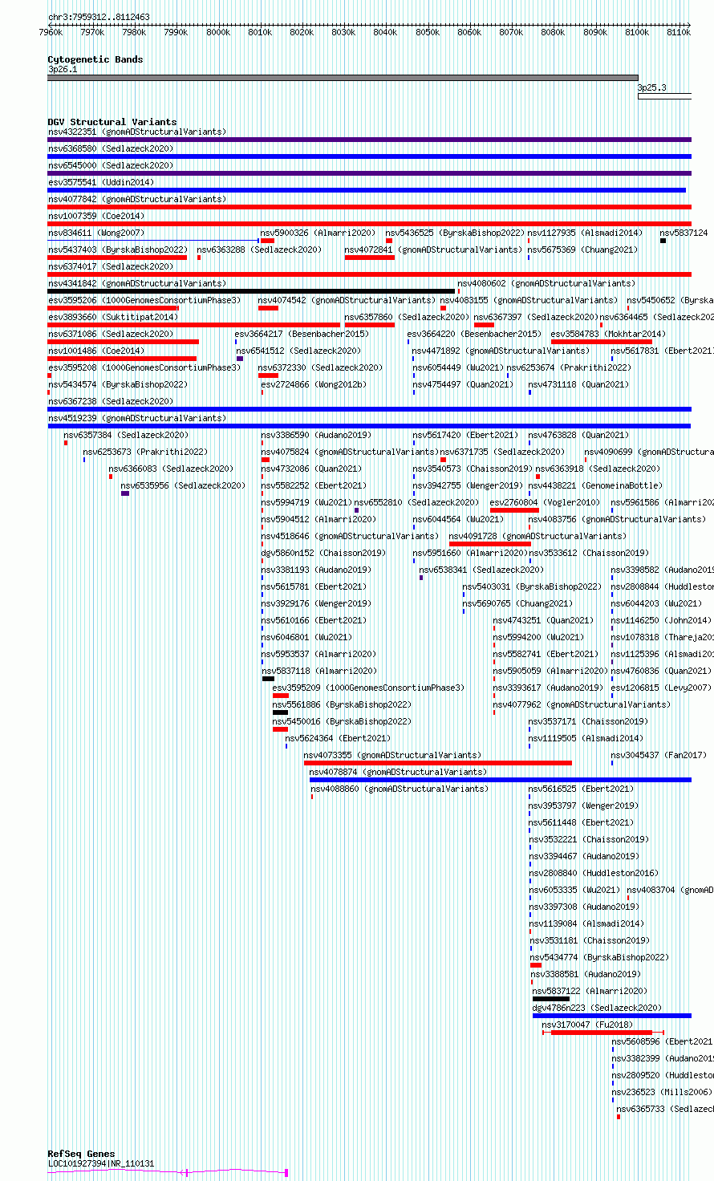Open variant nsv4743251 (Quan2021) label

click(x=544, y=620)
